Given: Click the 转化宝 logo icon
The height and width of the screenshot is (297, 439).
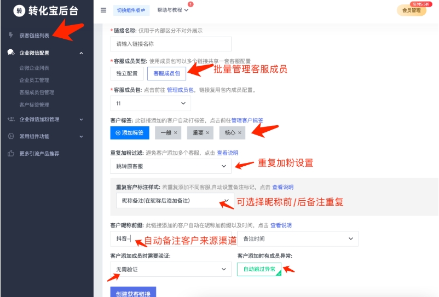Looking at the screenshot, I should point(20,10).
